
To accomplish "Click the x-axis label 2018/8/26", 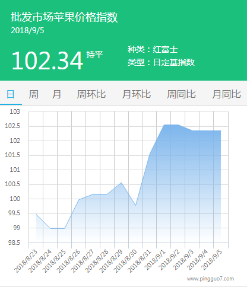I will pyautogui.click(x=68, y=261).
